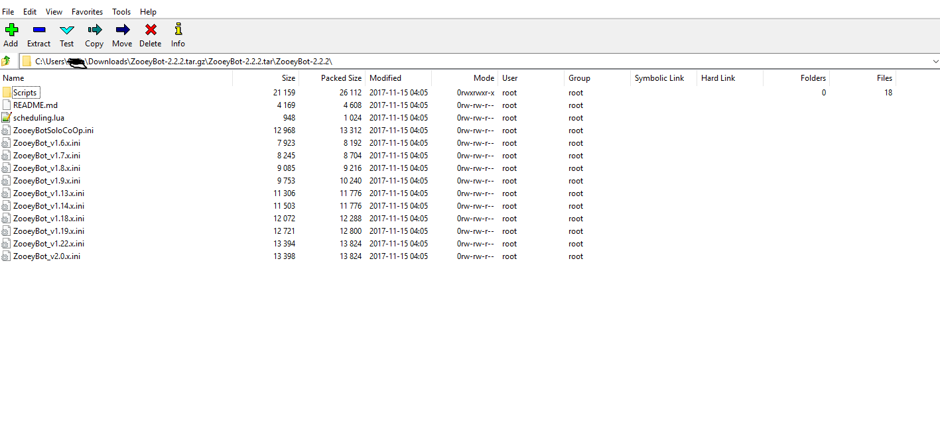Screen dimensions: 940x422
Task: Click ZooeyBot_v1.9.x.ini file icon
Action: point(7,181)
